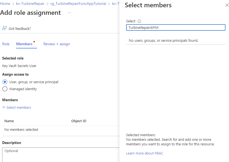
Task: Click the Select info icon
Action: point(139,21)
